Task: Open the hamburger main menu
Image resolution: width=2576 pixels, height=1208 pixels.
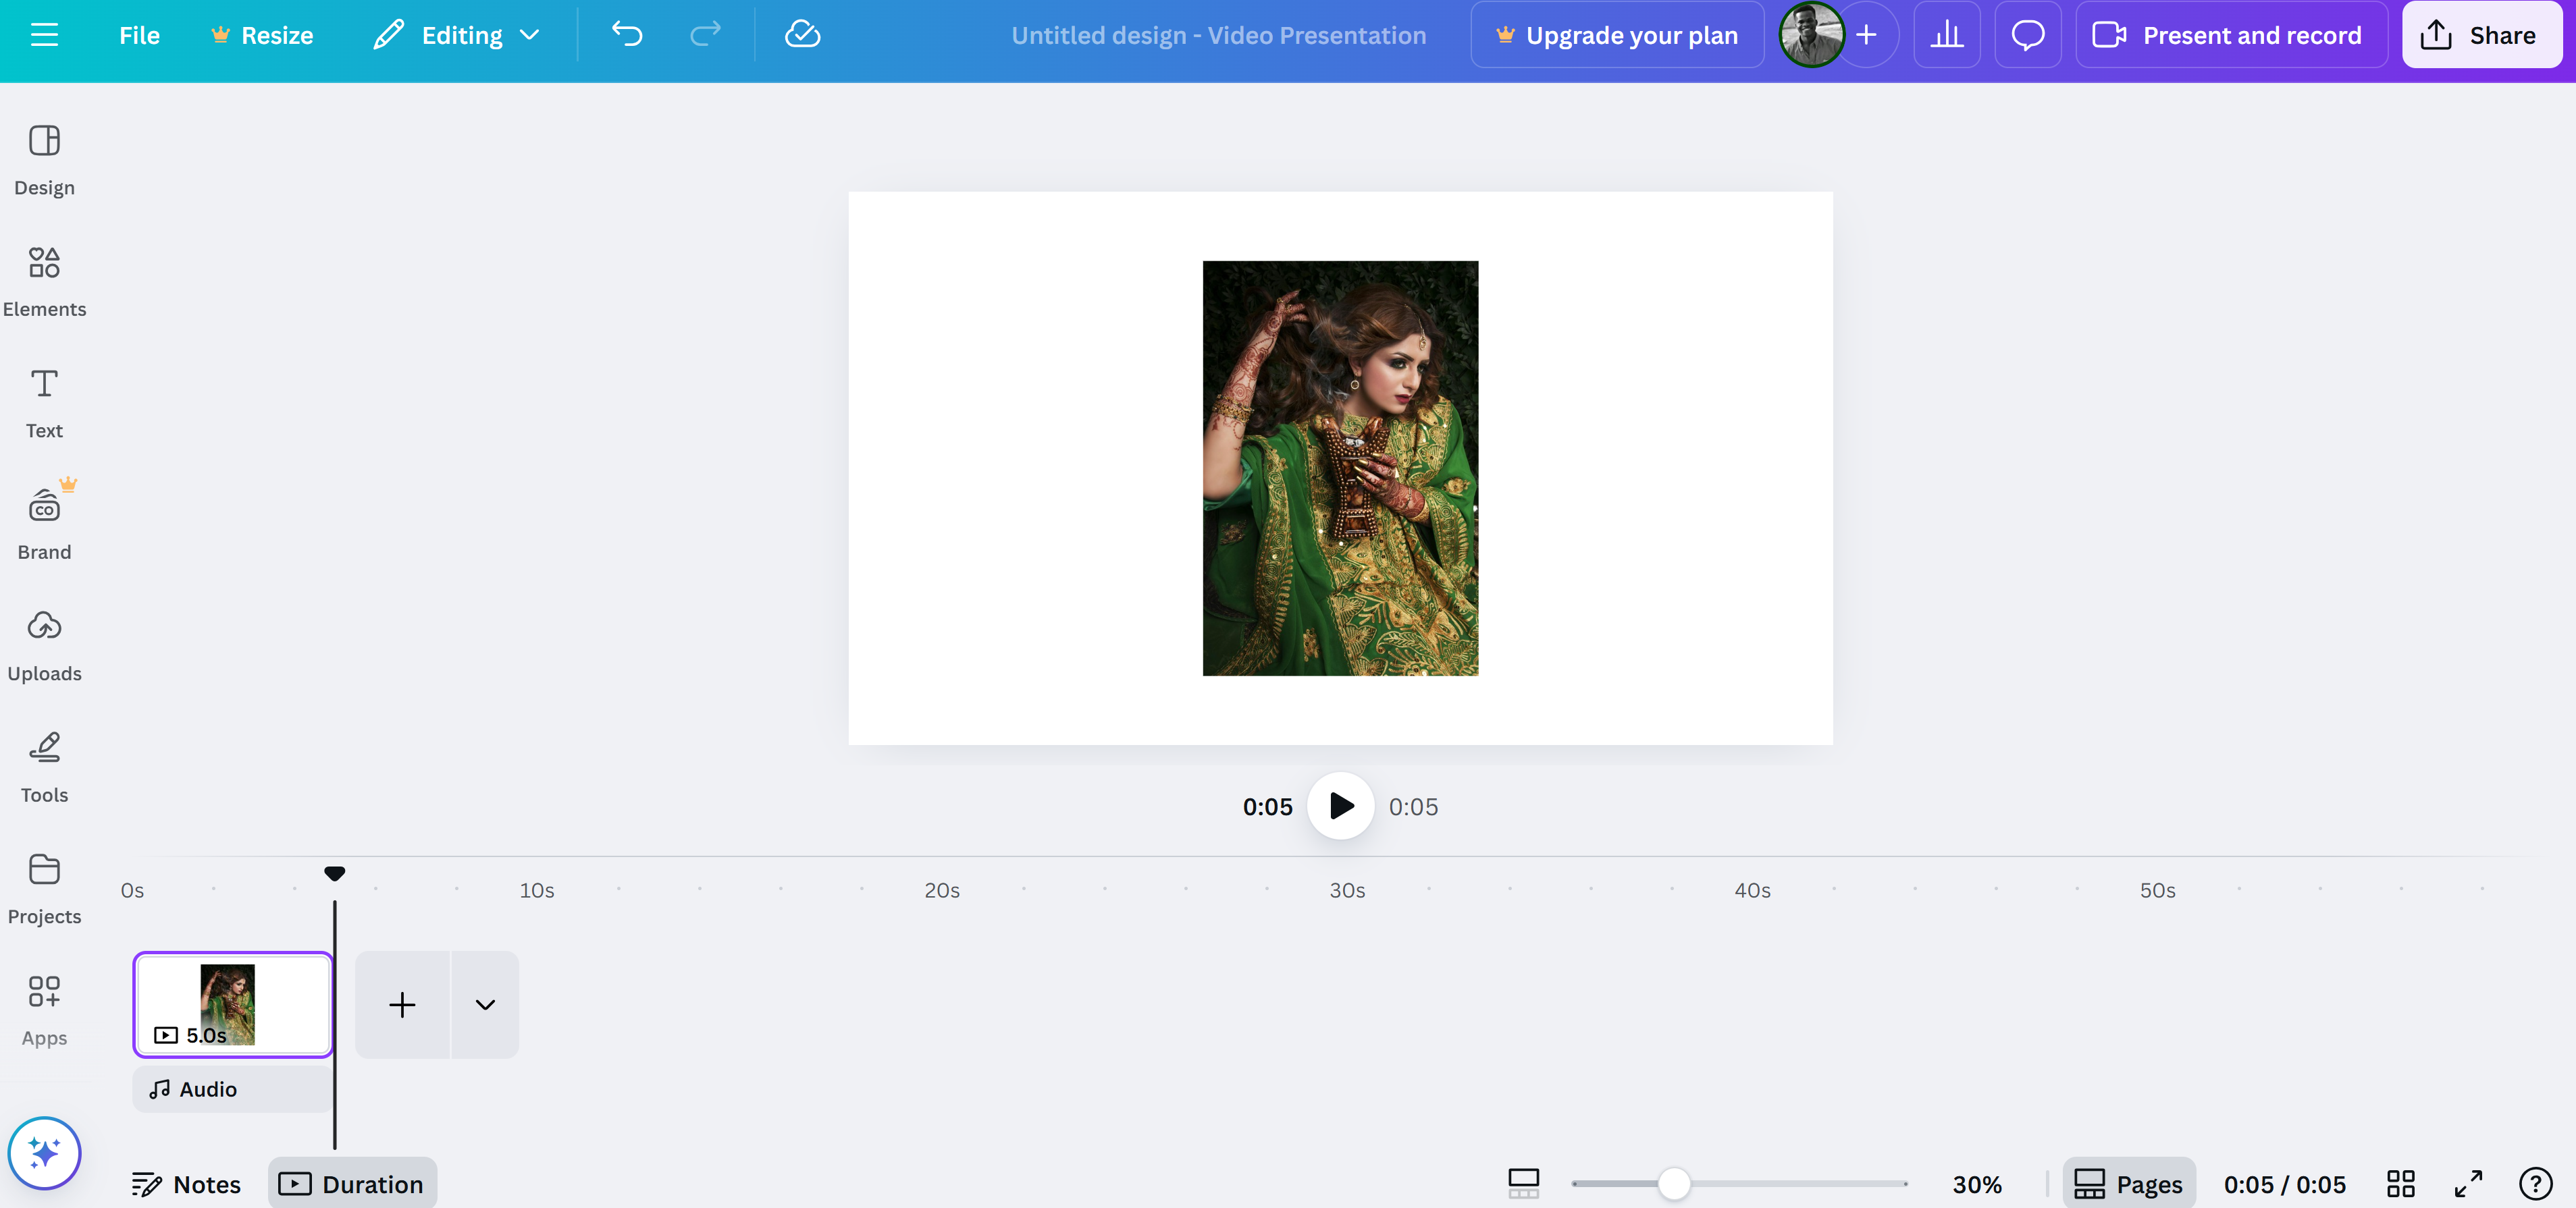Action: click(44, 35)
